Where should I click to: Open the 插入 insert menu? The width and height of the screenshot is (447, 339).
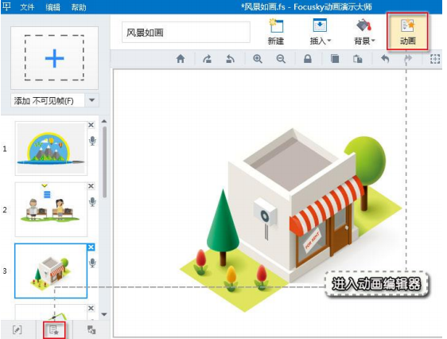tap(321, 32)
